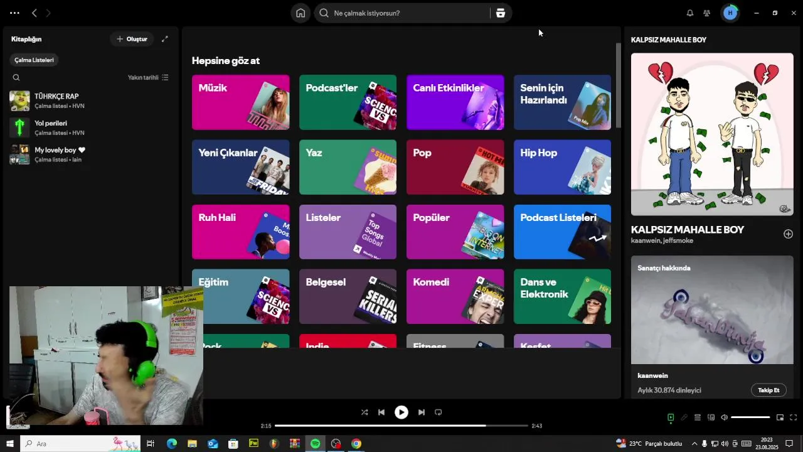Open the miniplayer
Viewport: 803px width, 452px height.
(780, 417)
